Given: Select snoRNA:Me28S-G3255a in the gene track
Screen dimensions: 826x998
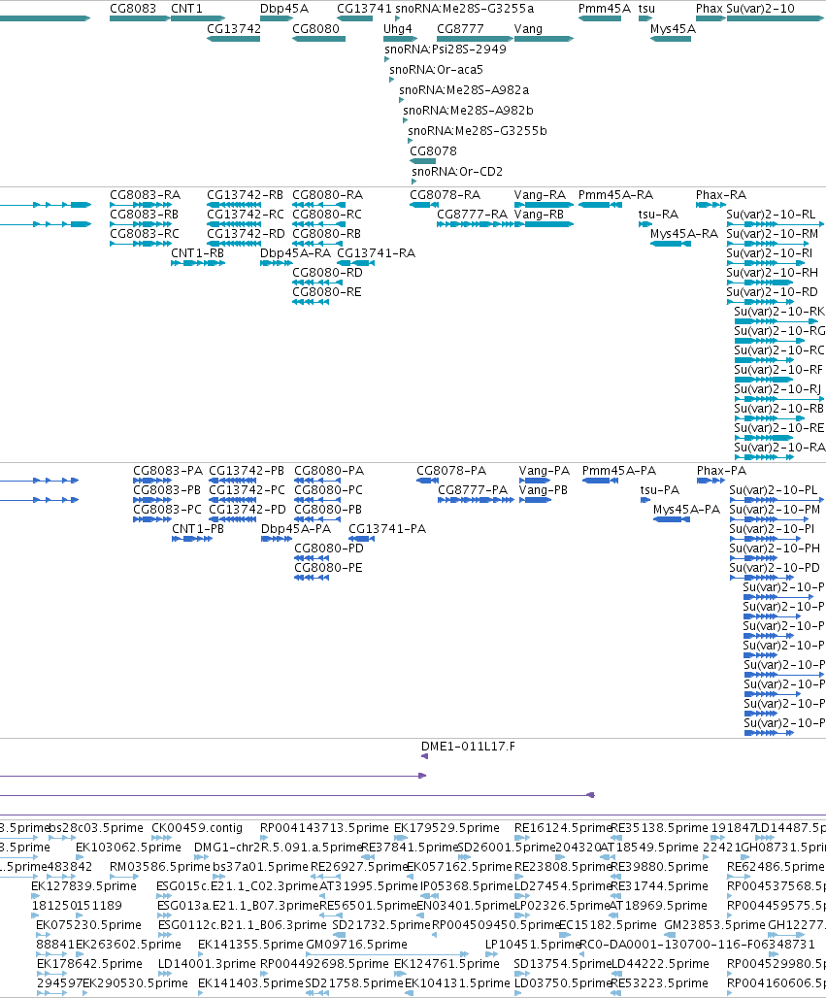Looking at the screenshot, I should [x=465, y=9].
